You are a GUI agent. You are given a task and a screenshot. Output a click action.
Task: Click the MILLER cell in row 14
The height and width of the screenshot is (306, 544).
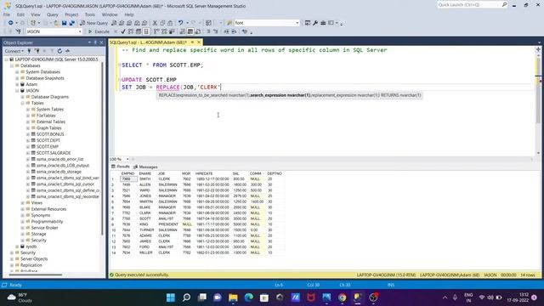[x=147, y=253]
